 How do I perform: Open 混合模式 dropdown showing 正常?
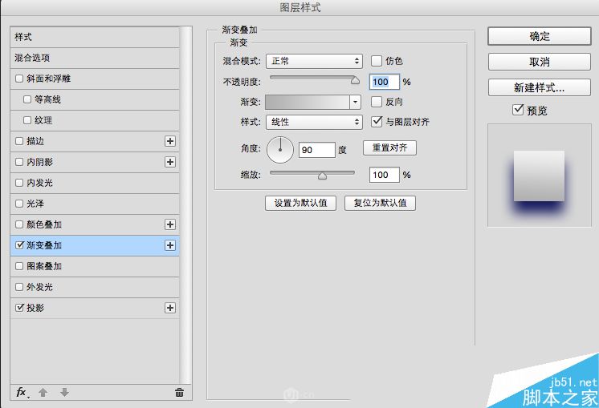(314, 61)
